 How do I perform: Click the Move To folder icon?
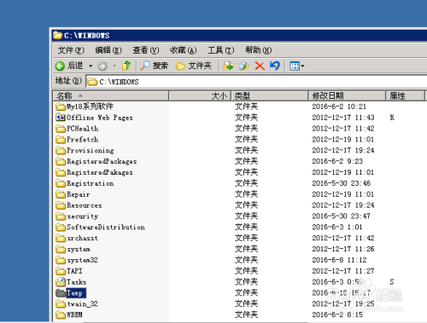(x=228, y=66)
